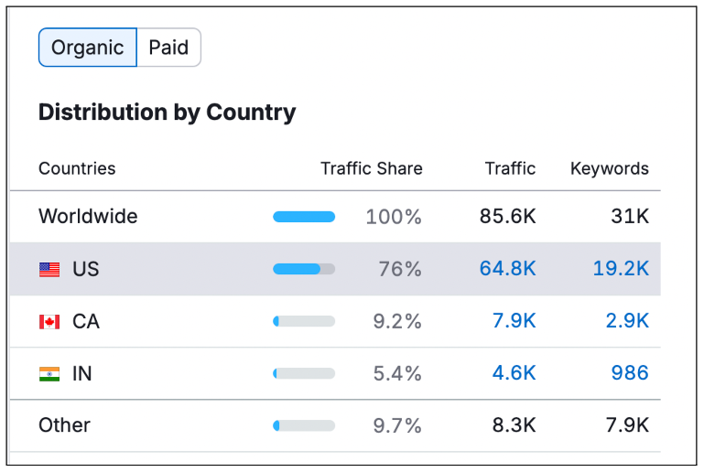
Task: Click the Other traffic share bar
Action: pyautogui.click(x=304, y=425)
